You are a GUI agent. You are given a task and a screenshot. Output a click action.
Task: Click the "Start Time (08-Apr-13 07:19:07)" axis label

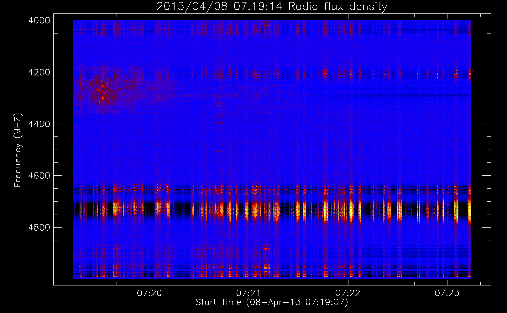click(x=272, y=302)
